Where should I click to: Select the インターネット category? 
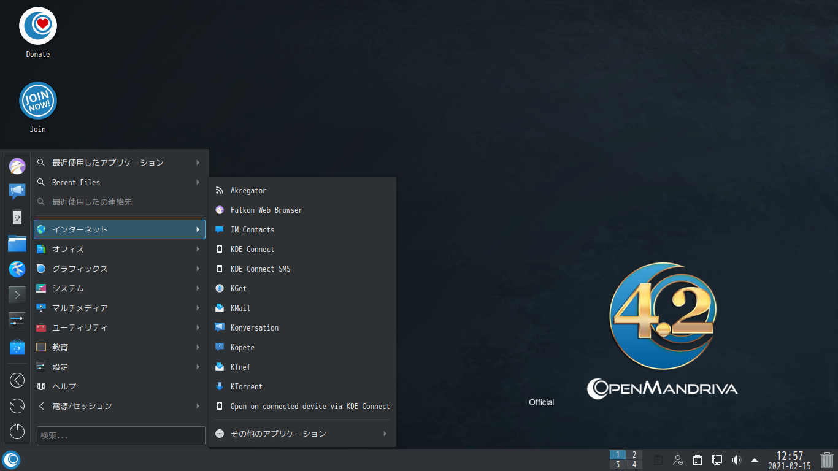(120, 229)
